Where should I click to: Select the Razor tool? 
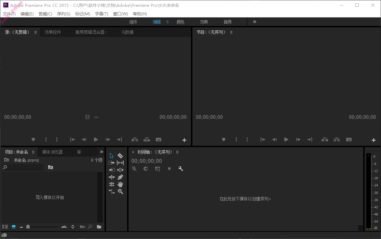(x=120, y=156)
